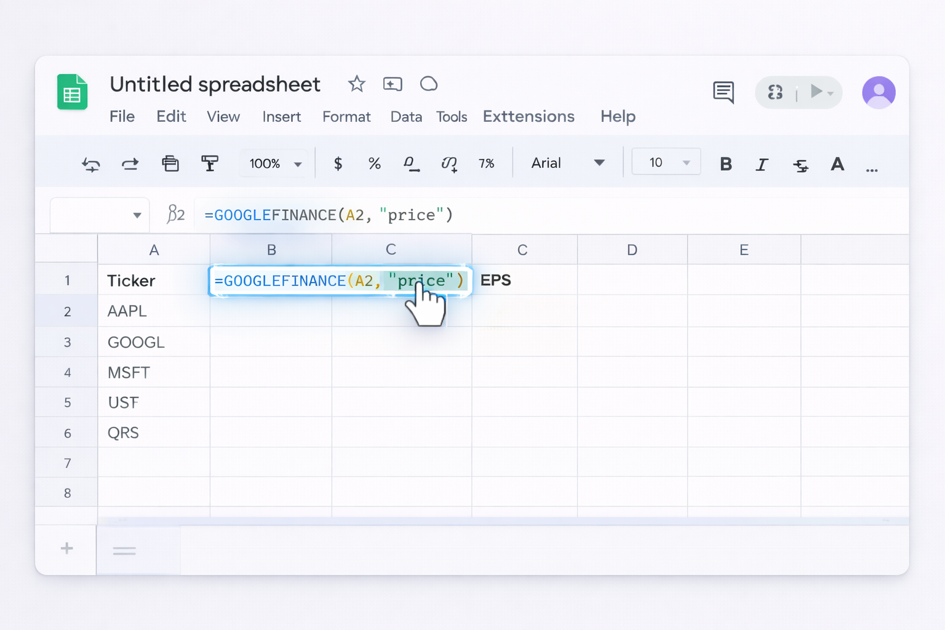Click the move to folder icon

click(x=393, y=84)
